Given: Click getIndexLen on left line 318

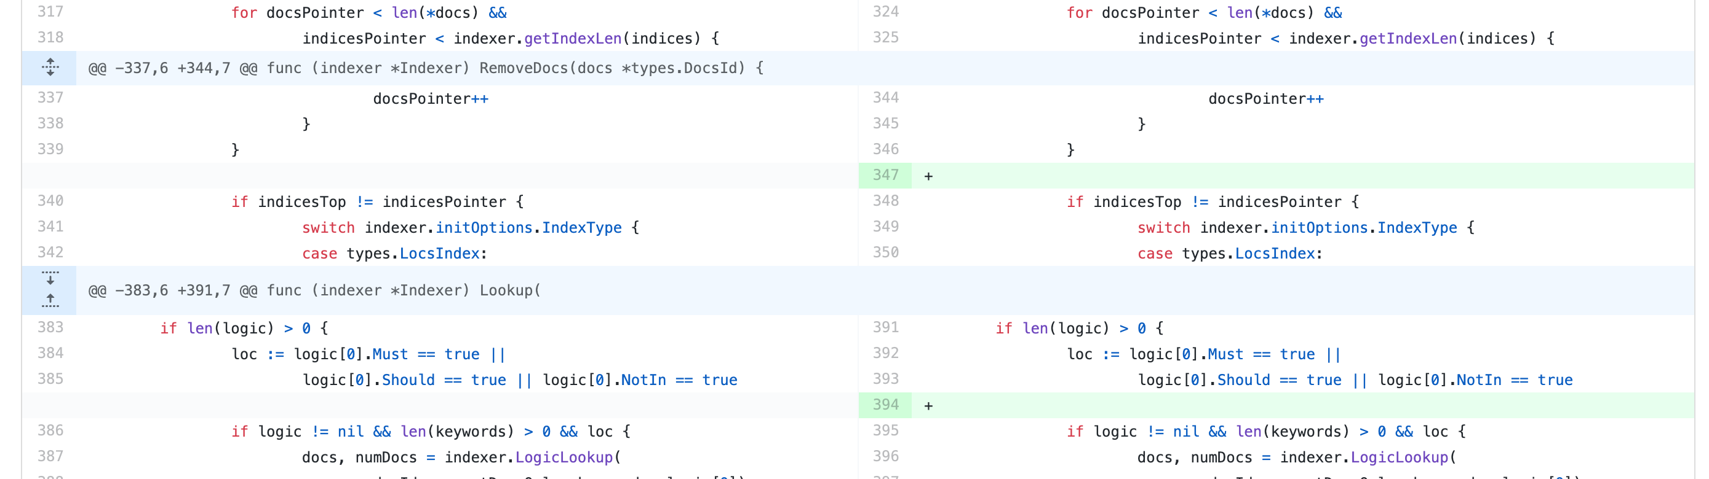Looking at the screenshot, I should tap(572, 39).
